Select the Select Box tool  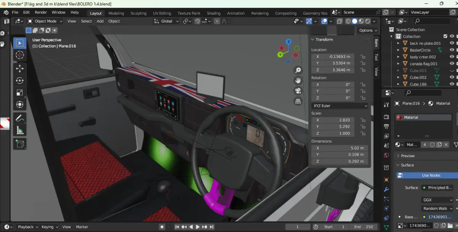point(19,43)
